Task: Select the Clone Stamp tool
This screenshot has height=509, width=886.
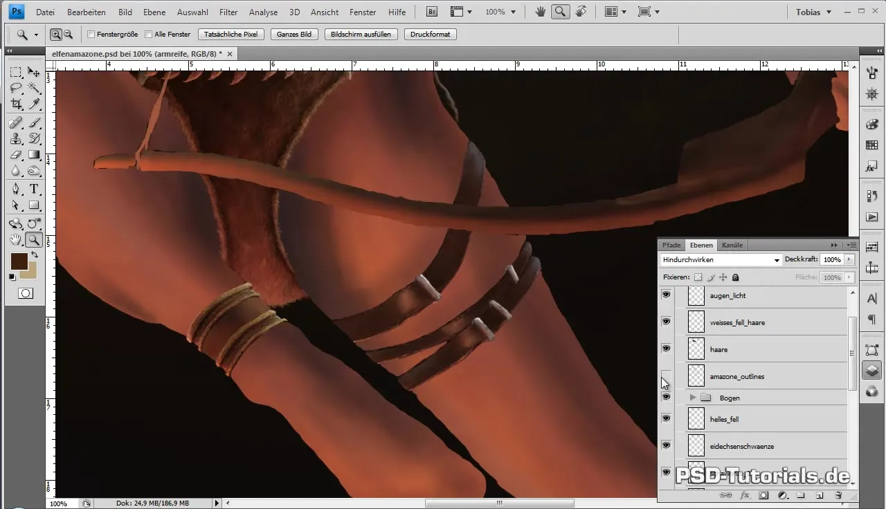Action: pyautogui.click(x=16, y=139)
